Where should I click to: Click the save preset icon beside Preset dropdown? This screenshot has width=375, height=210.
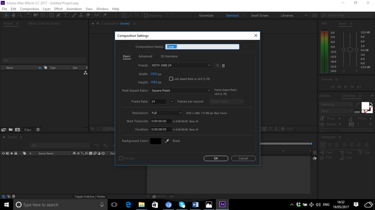(x=217, y=66)
